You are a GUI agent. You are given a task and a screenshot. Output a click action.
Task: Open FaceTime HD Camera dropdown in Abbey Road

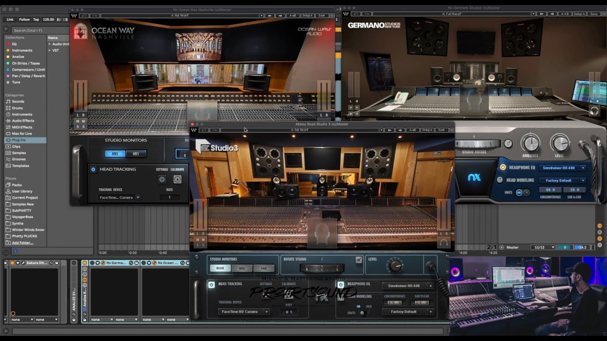(244, 312)
